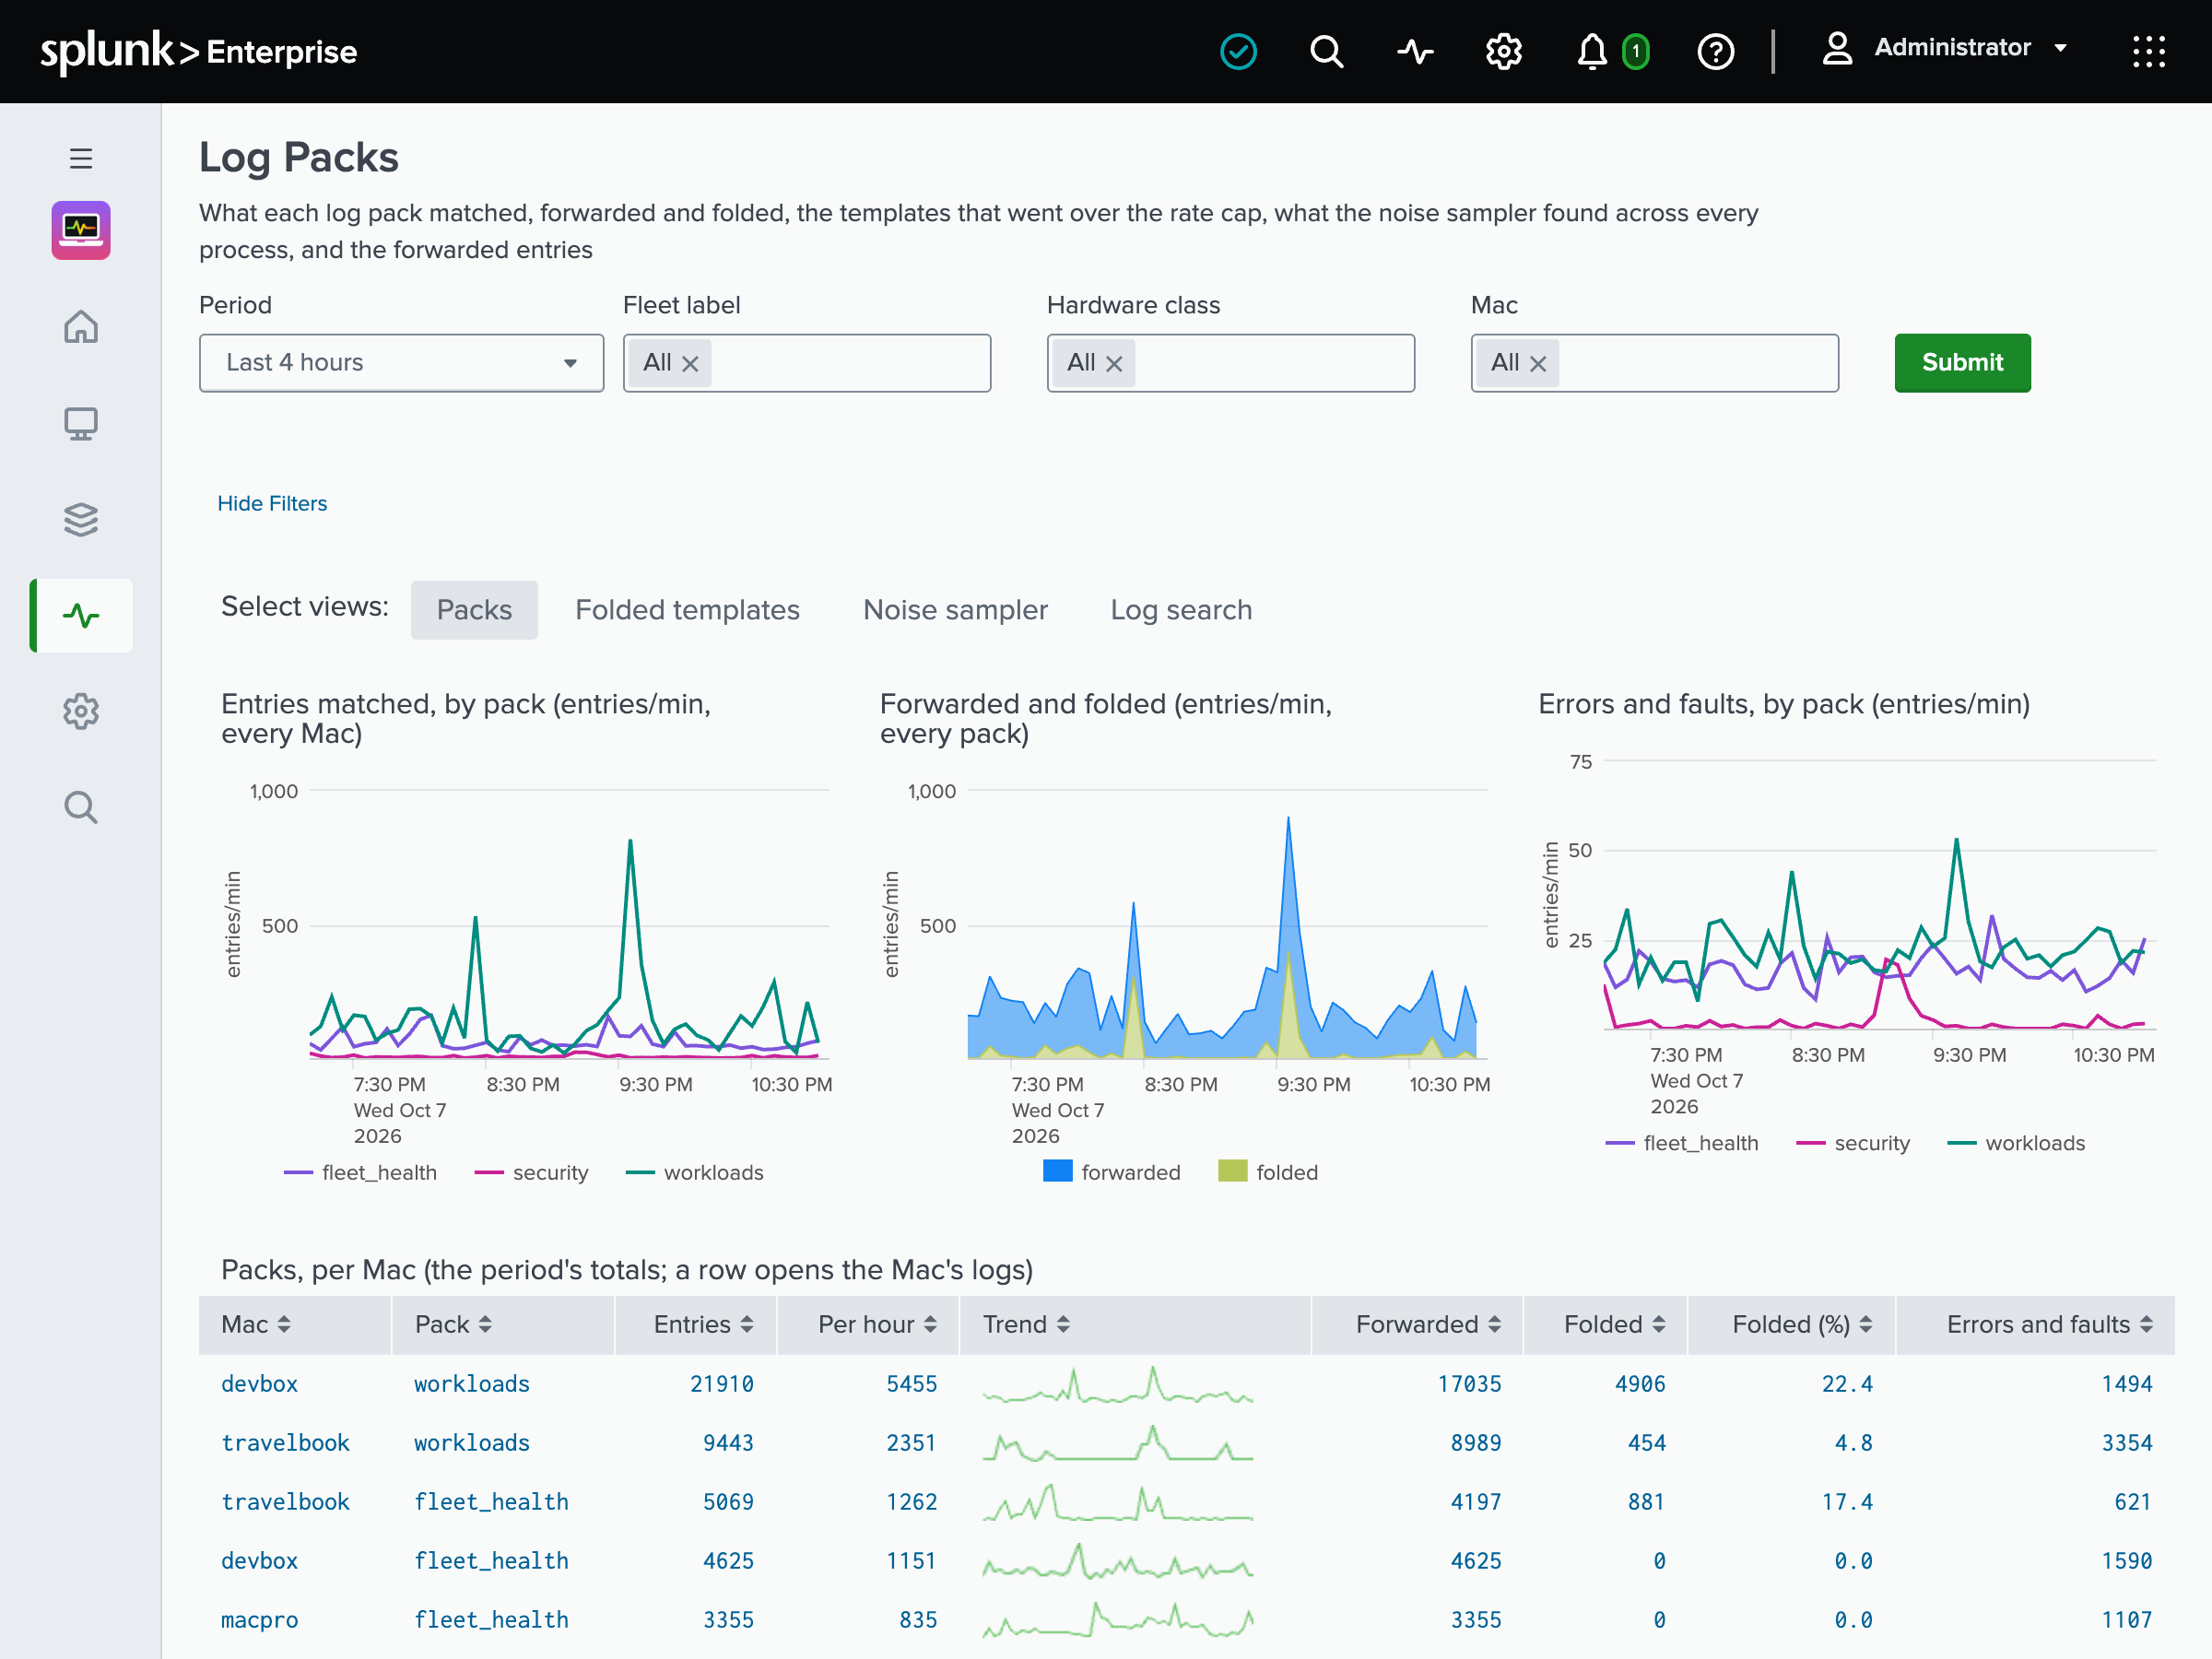
Task: Sort the table by Trend column
Action: click(x=1026, y=1324)
